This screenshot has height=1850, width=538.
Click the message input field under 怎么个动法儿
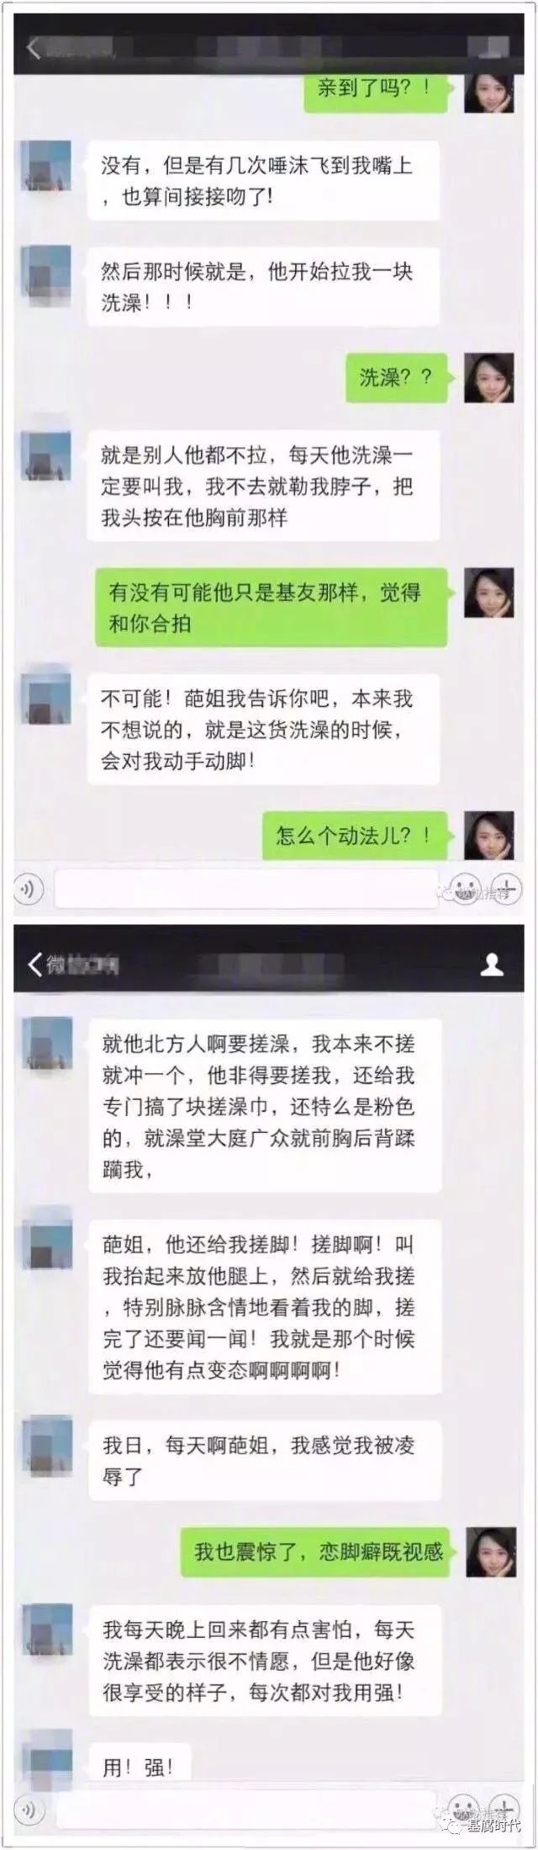pos(247,889)
